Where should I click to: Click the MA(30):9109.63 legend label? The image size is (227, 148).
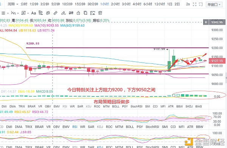(21, 25)
